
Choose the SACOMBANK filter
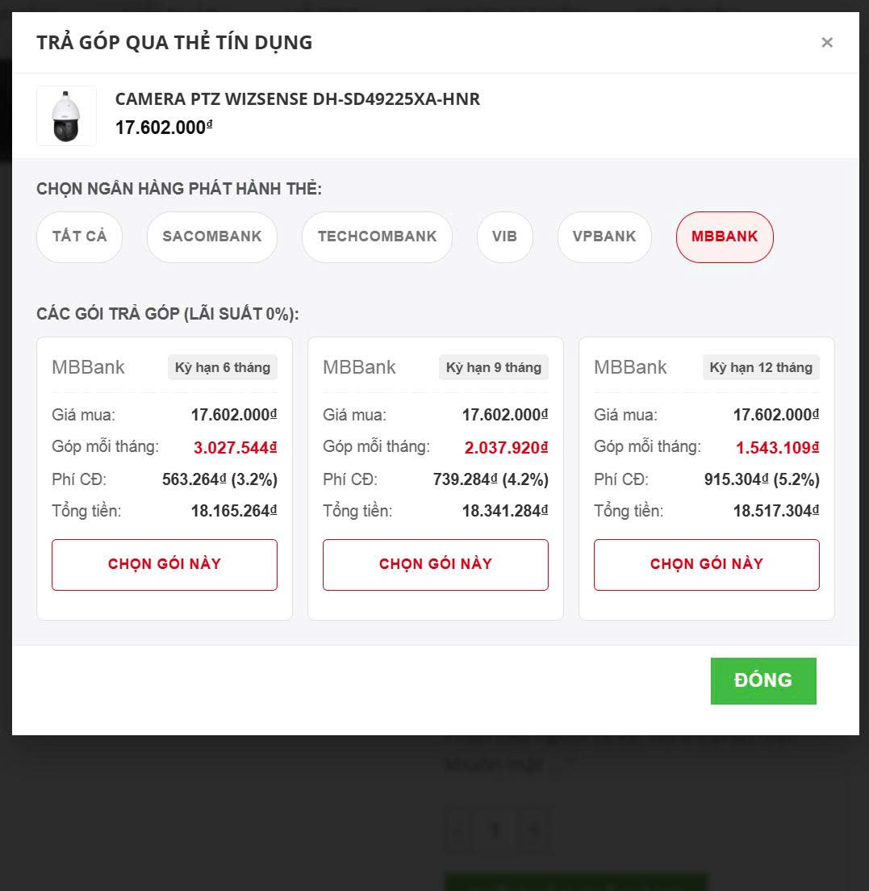click(212, 236)
